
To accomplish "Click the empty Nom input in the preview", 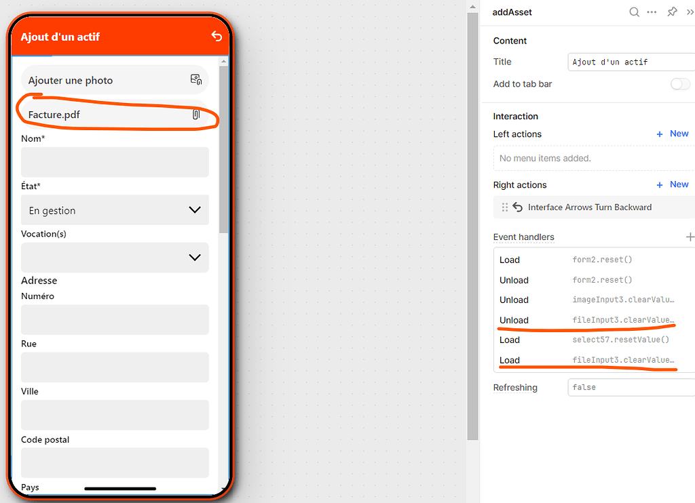I will pyautogui.click(x=114, y=162).
